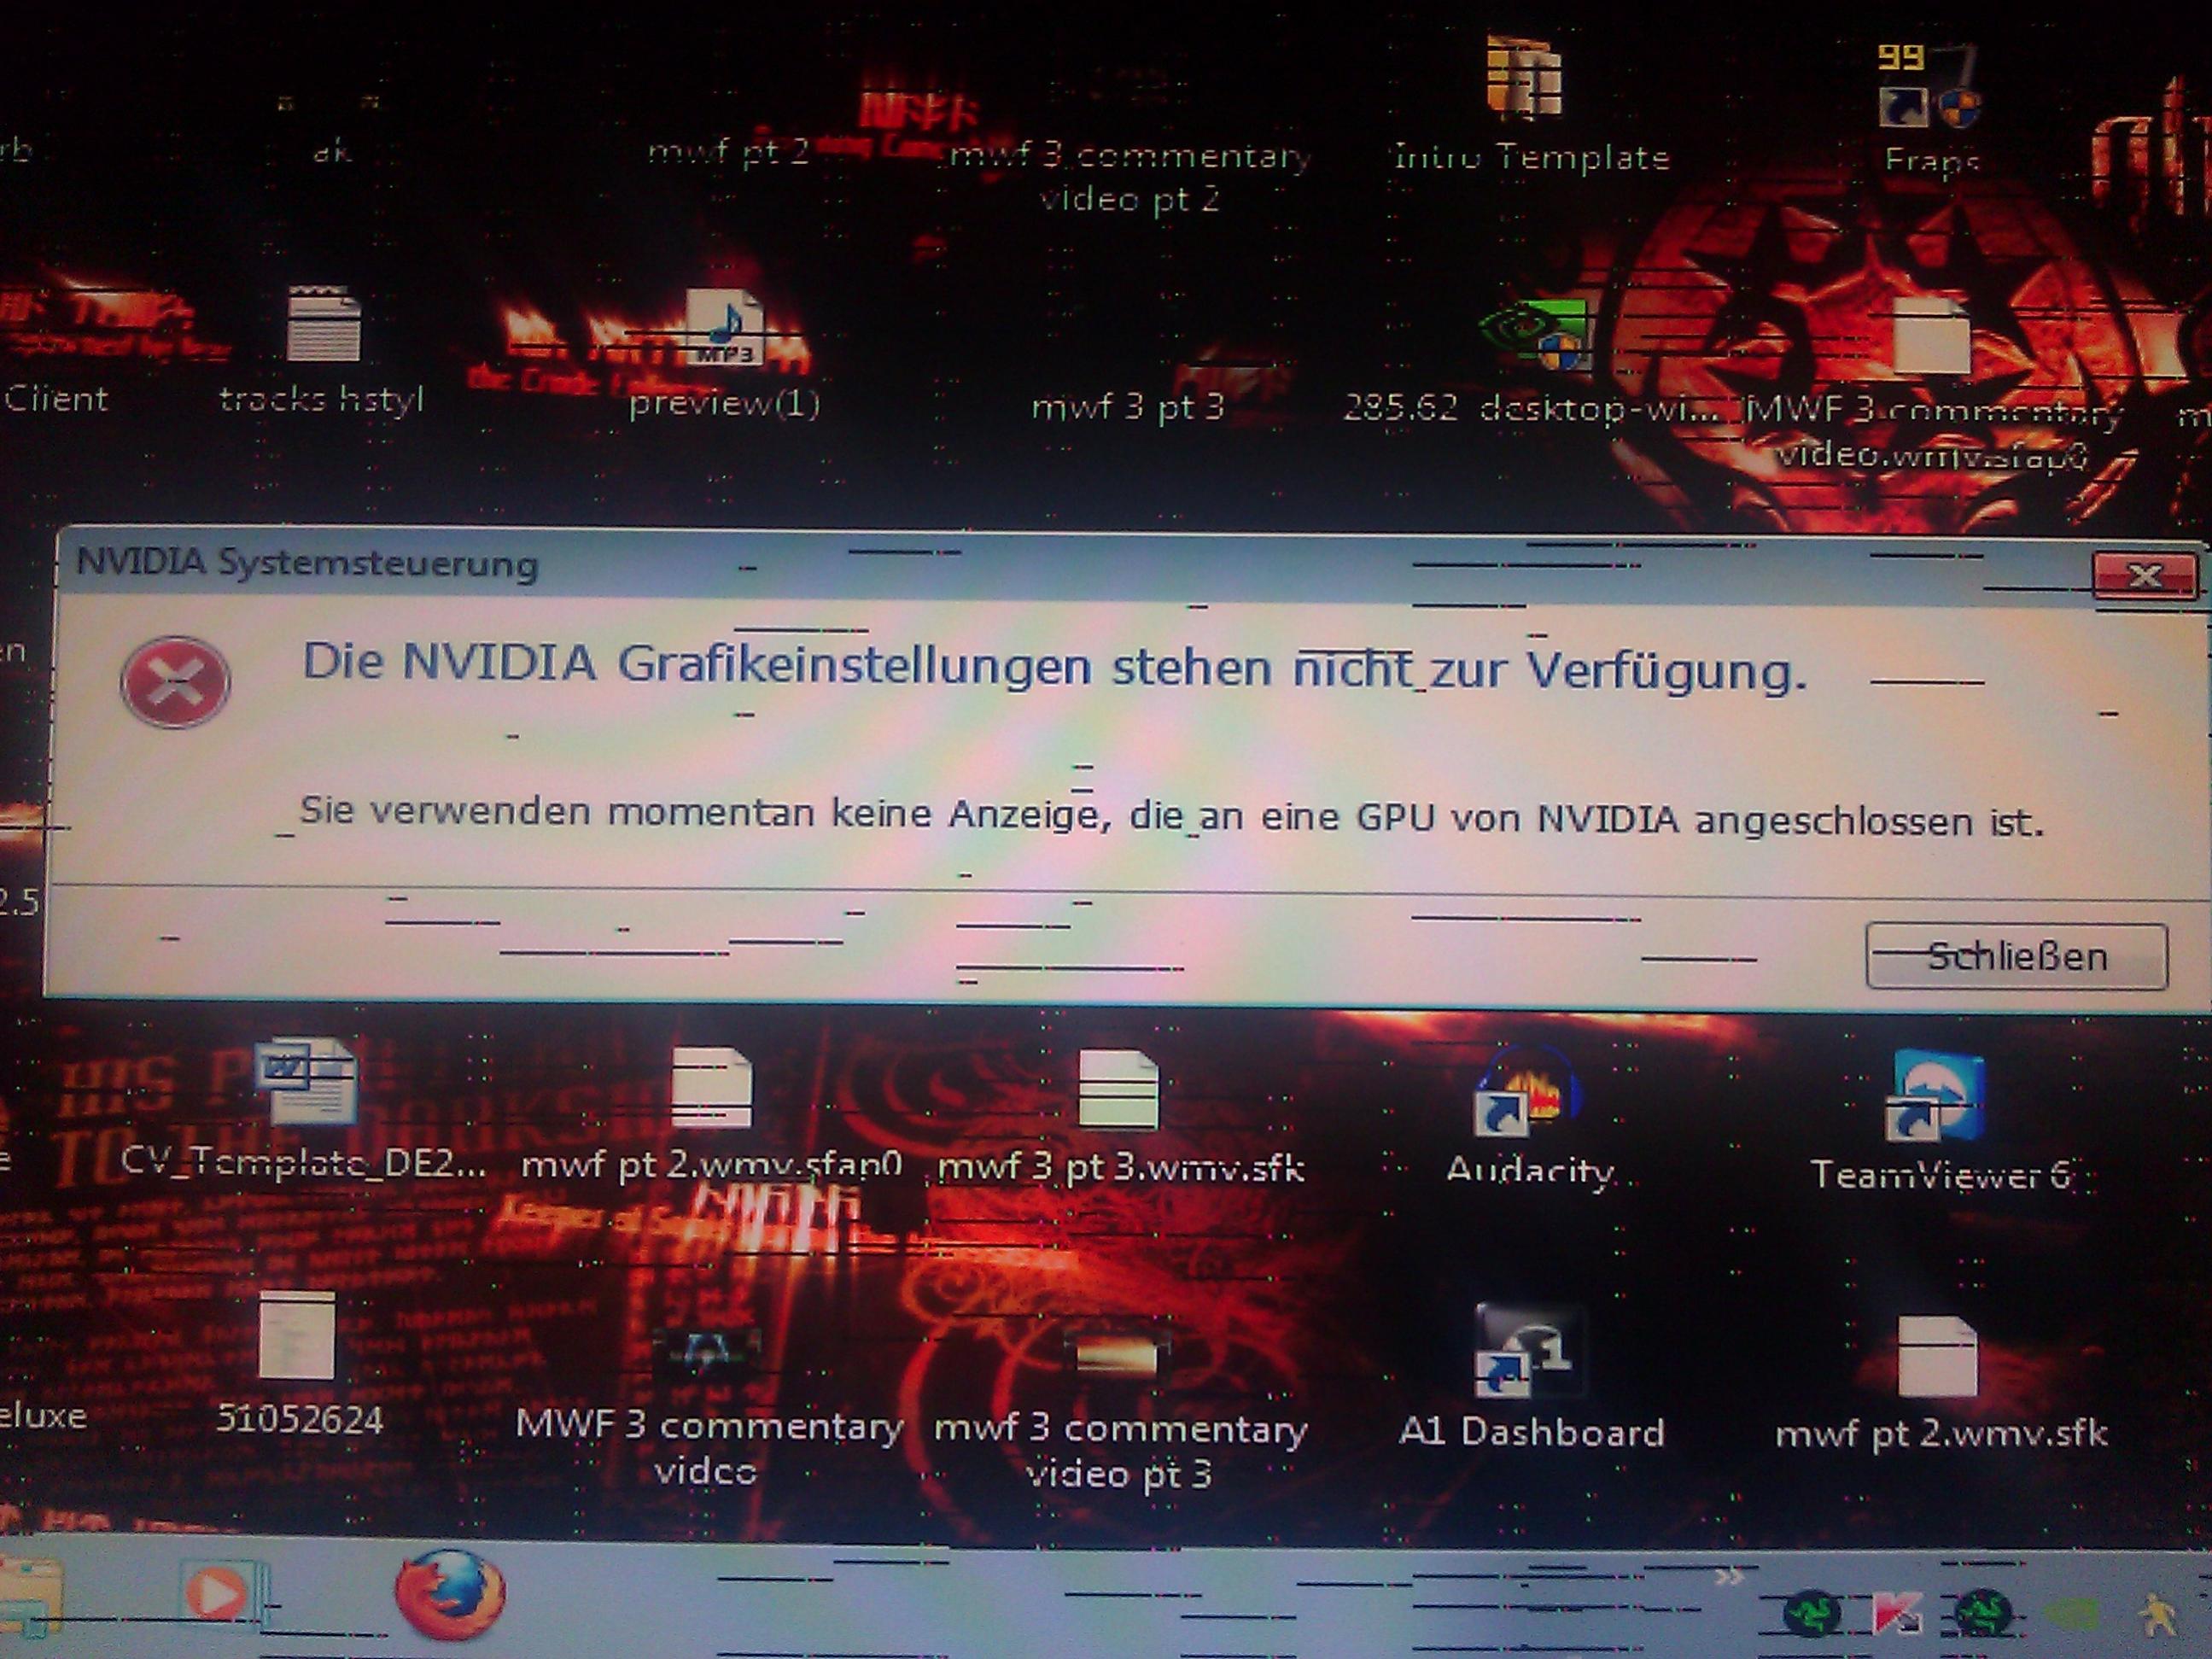The width and height of the screenshot is (2212, 1659).
Task: Select the 51052624 file icon
Action: coord(297,1335)
